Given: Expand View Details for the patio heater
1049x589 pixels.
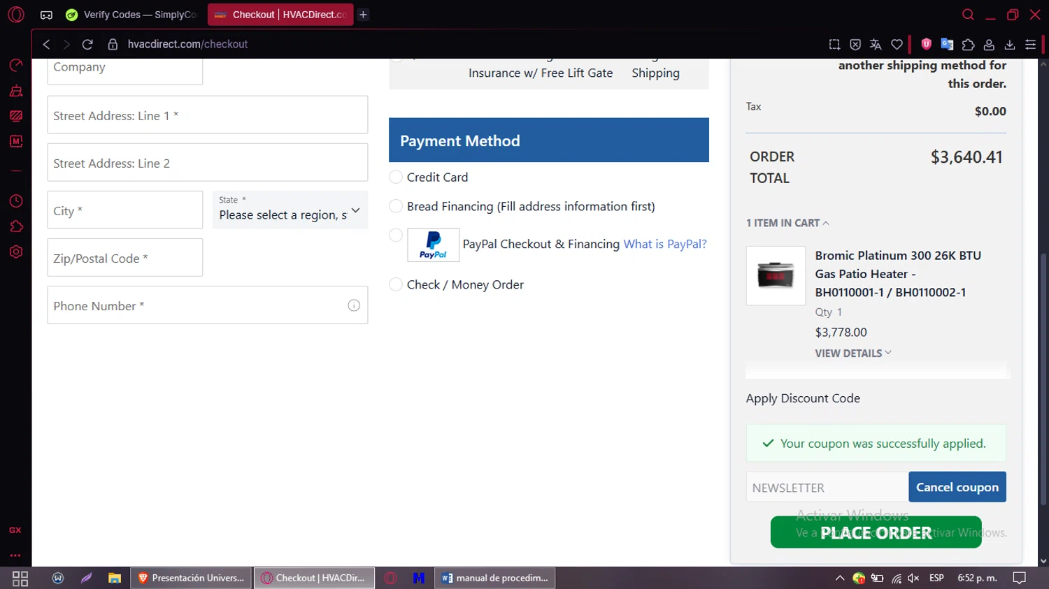Looking at the screenshot, I should click(853, 353).
